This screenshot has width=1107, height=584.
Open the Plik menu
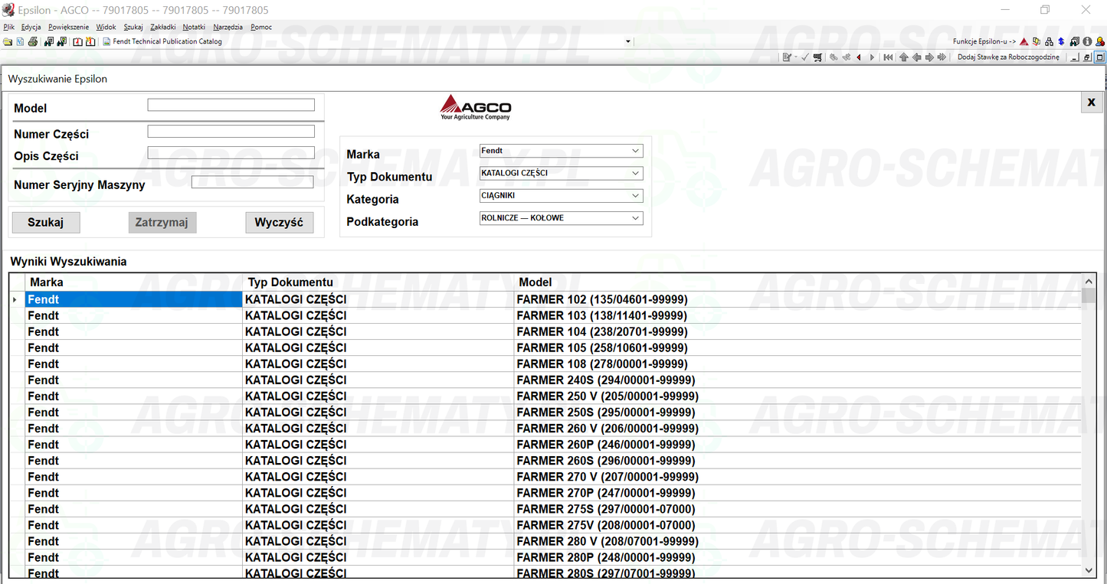[9, 27]
